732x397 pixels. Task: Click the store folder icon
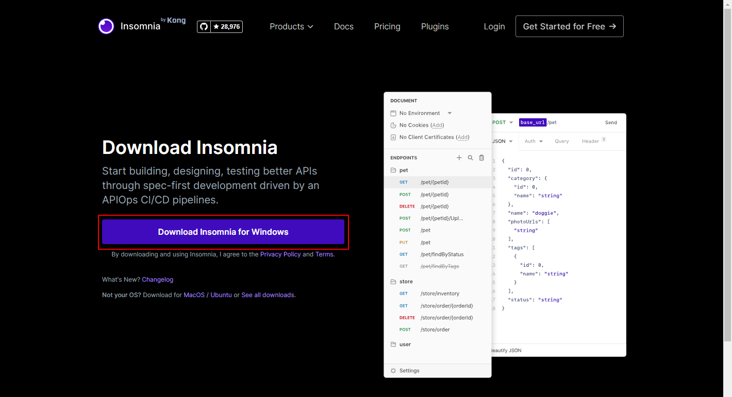coord(393,282)
